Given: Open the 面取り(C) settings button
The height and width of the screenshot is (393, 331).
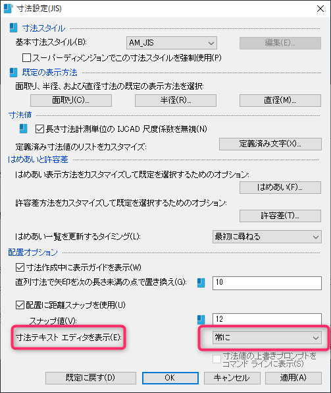Looking at the screenshot, I should click(x=71, y=100).
